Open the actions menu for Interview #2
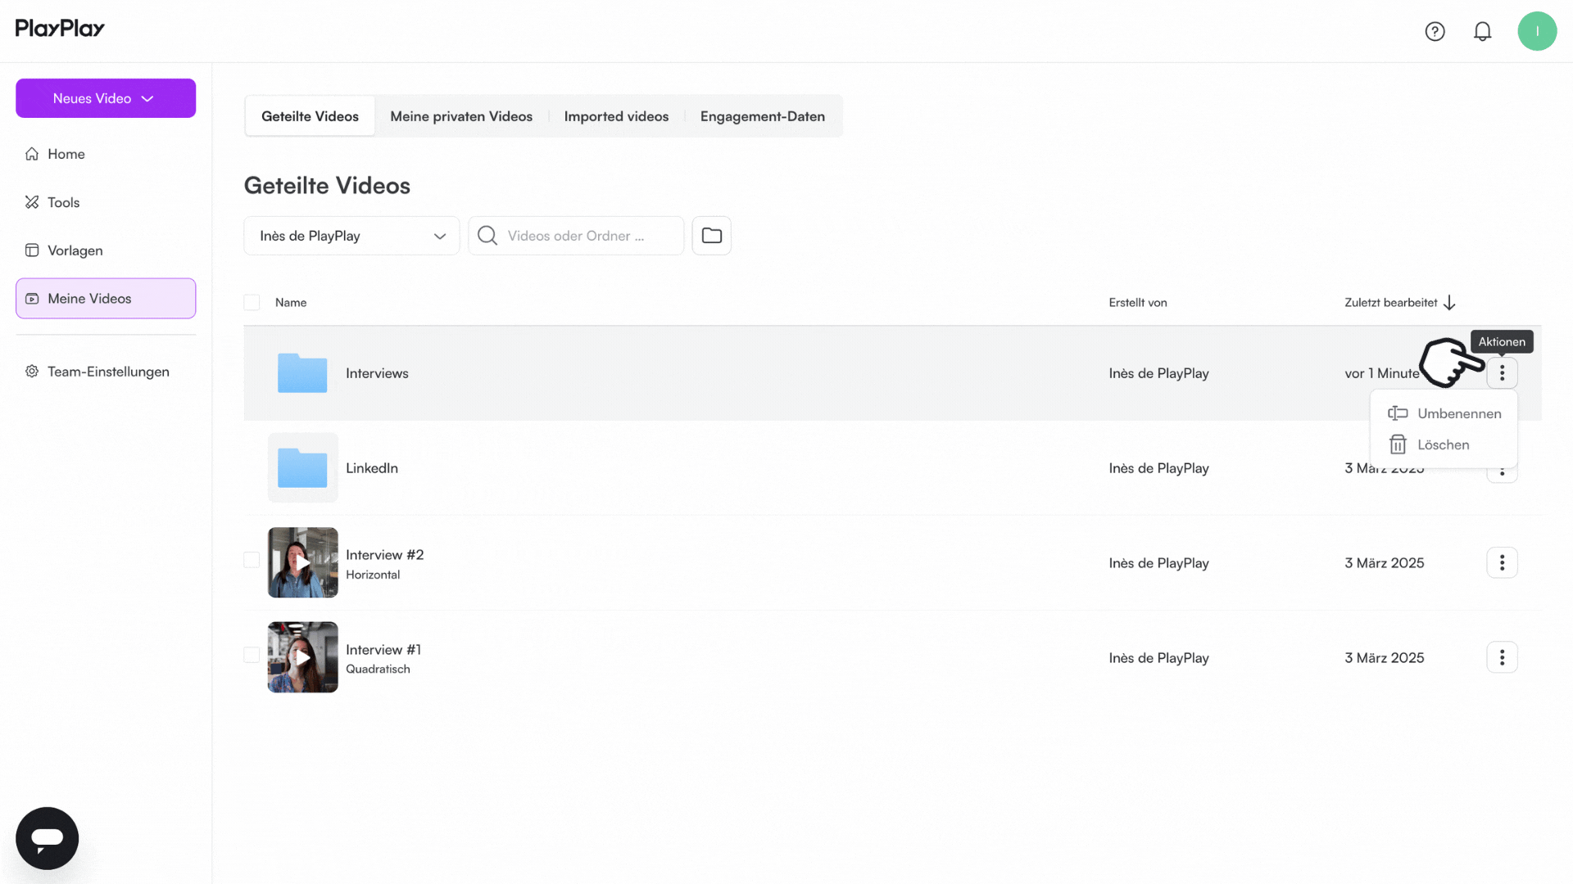 click(x=1502, y=563)
